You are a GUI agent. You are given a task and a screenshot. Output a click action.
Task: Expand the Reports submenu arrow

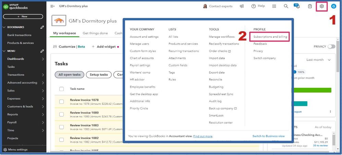coord(43,115)
